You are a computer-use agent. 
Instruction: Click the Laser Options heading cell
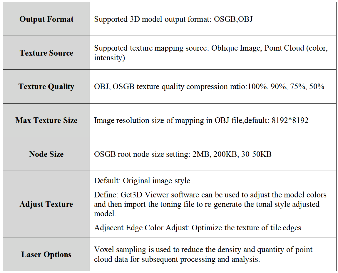(x=46, y=254)
